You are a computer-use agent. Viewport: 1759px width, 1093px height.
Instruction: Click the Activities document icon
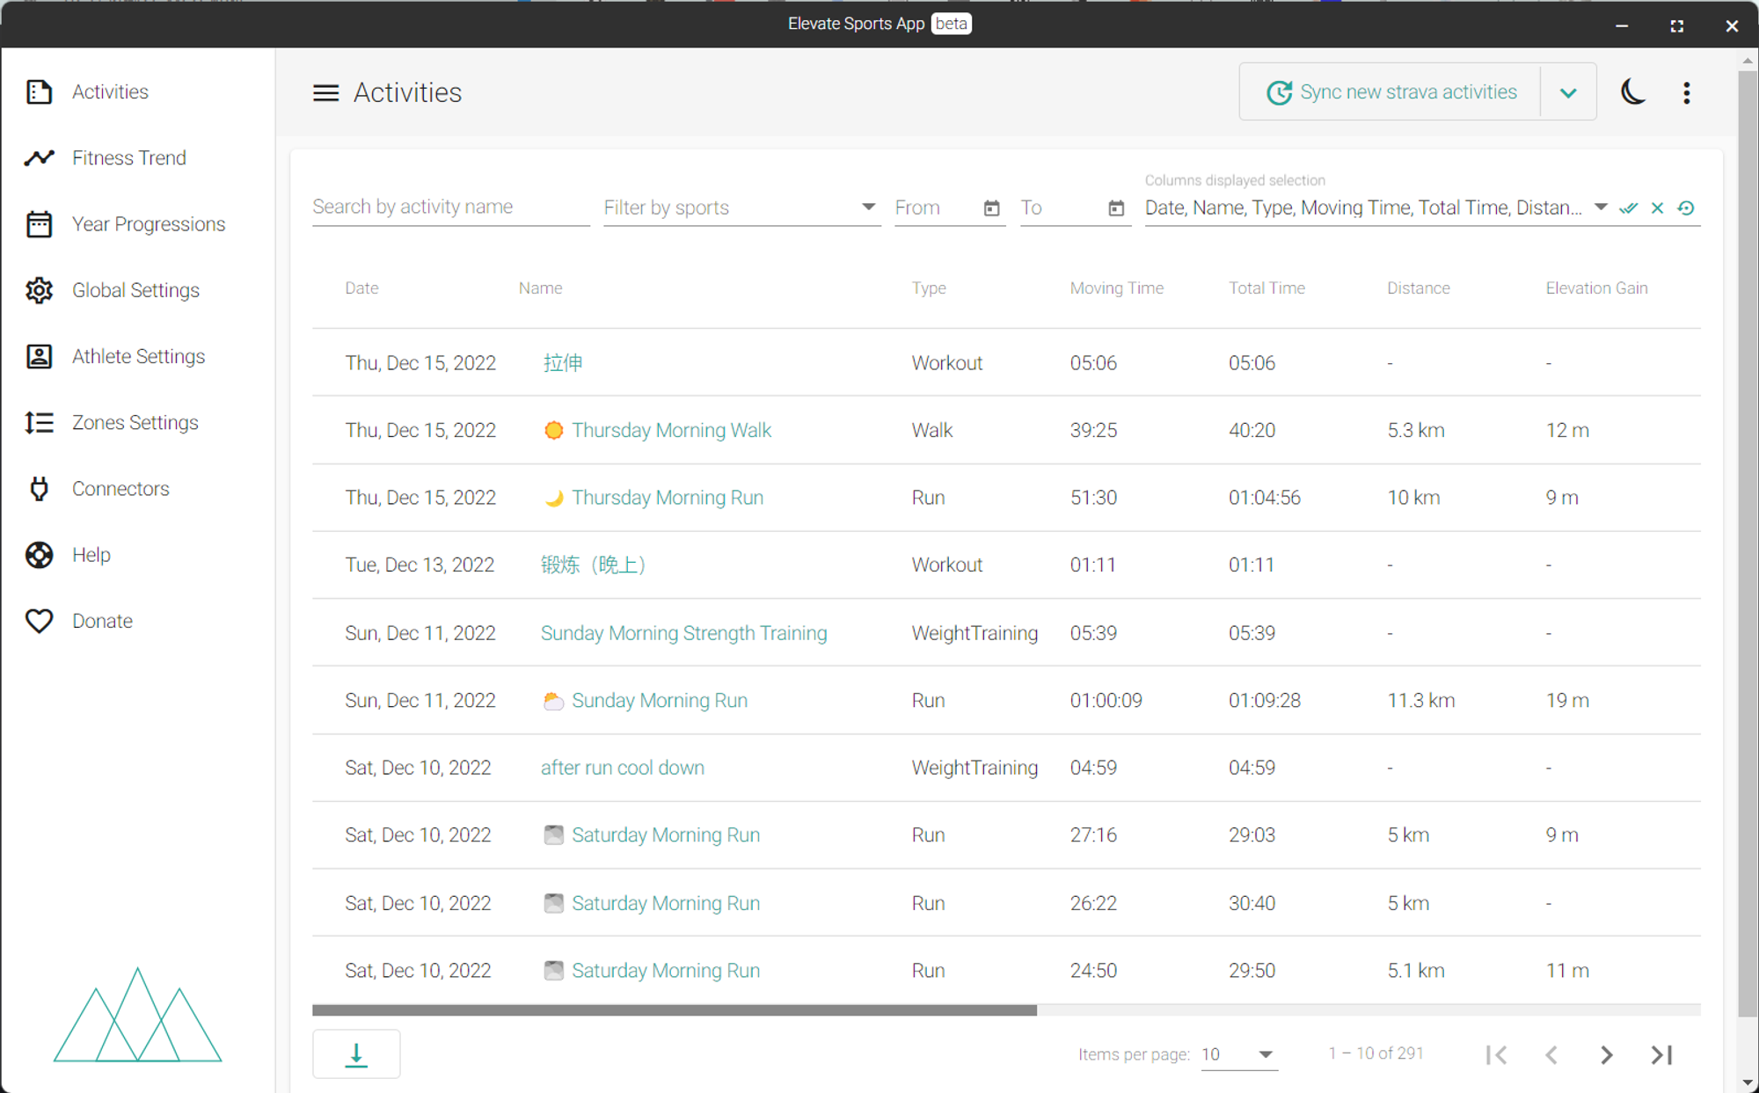(x=39, y=91)
